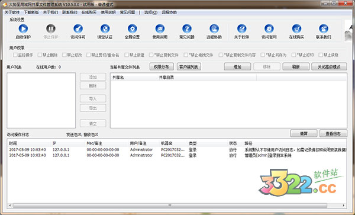Clear the log with 清屏 button
This screenshot has height=215, width=355.
click(x=304, y=133)
